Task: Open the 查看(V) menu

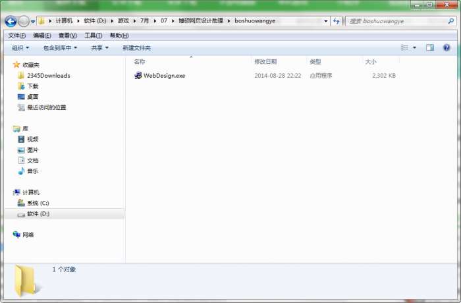Action: coord(68,36)
